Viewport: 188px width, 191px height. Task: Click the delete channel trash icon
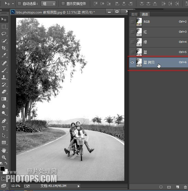185,187
